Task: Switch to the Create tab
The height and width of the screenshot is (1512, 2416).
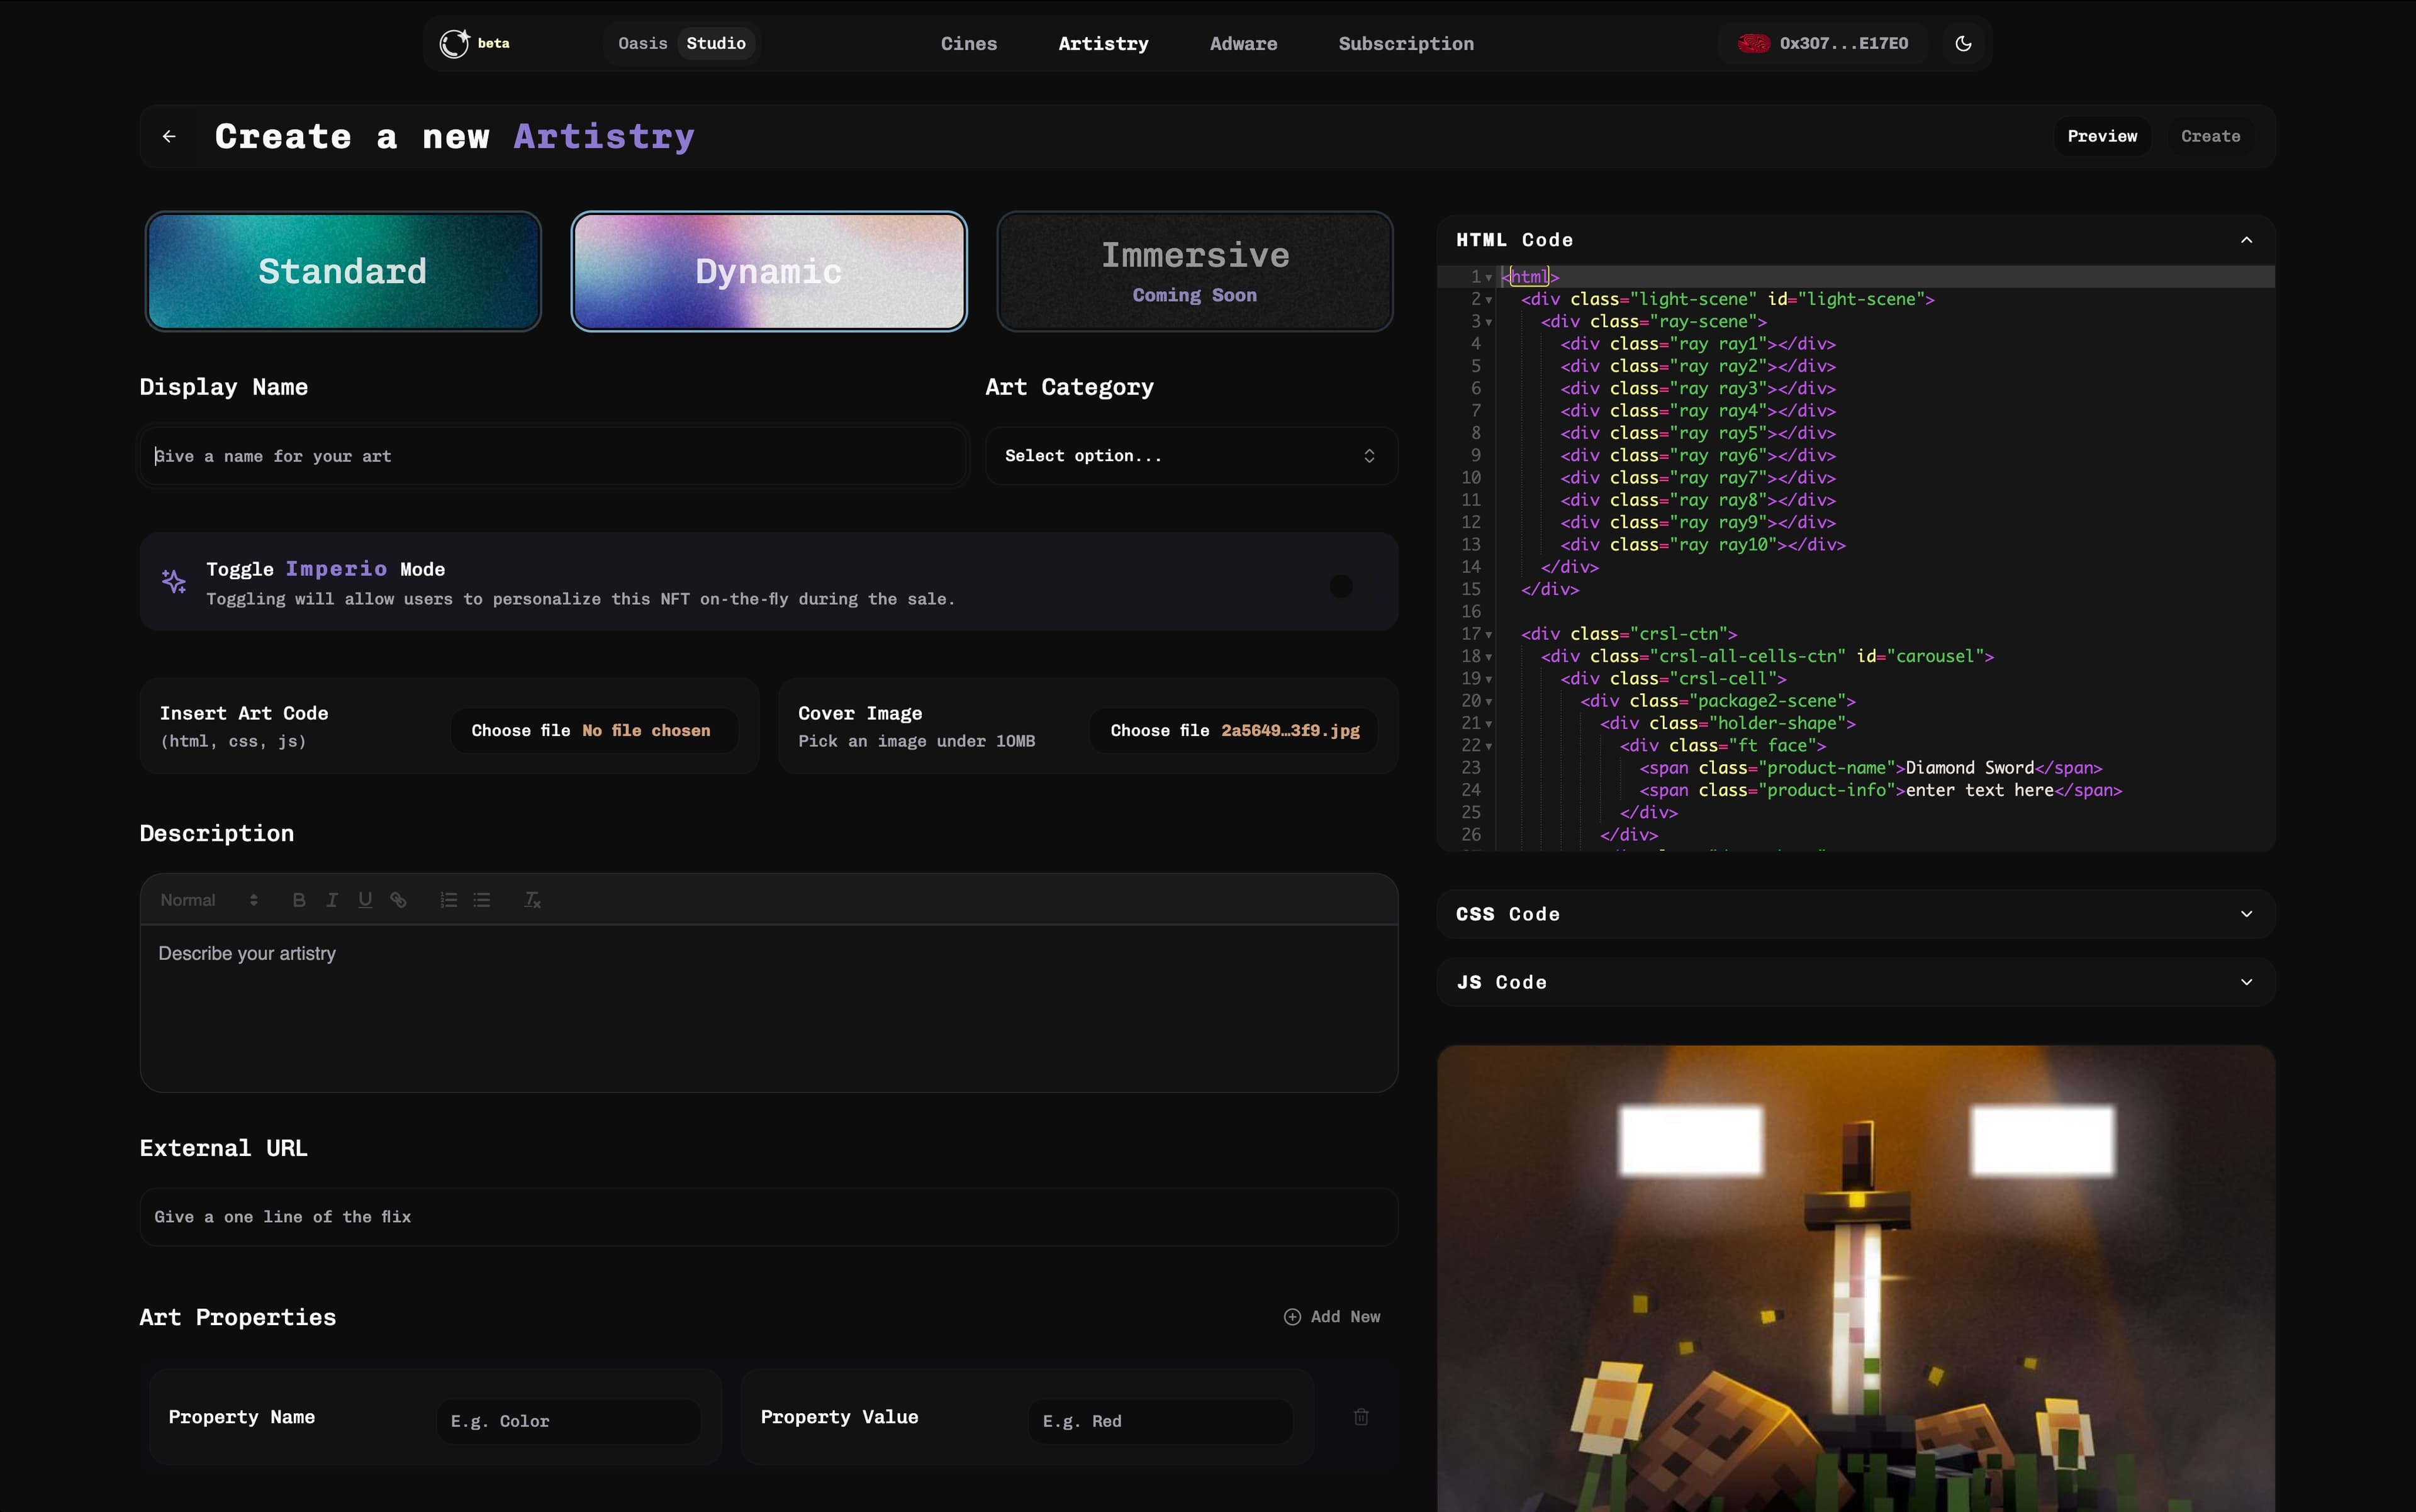Action: click(2210, 136)
